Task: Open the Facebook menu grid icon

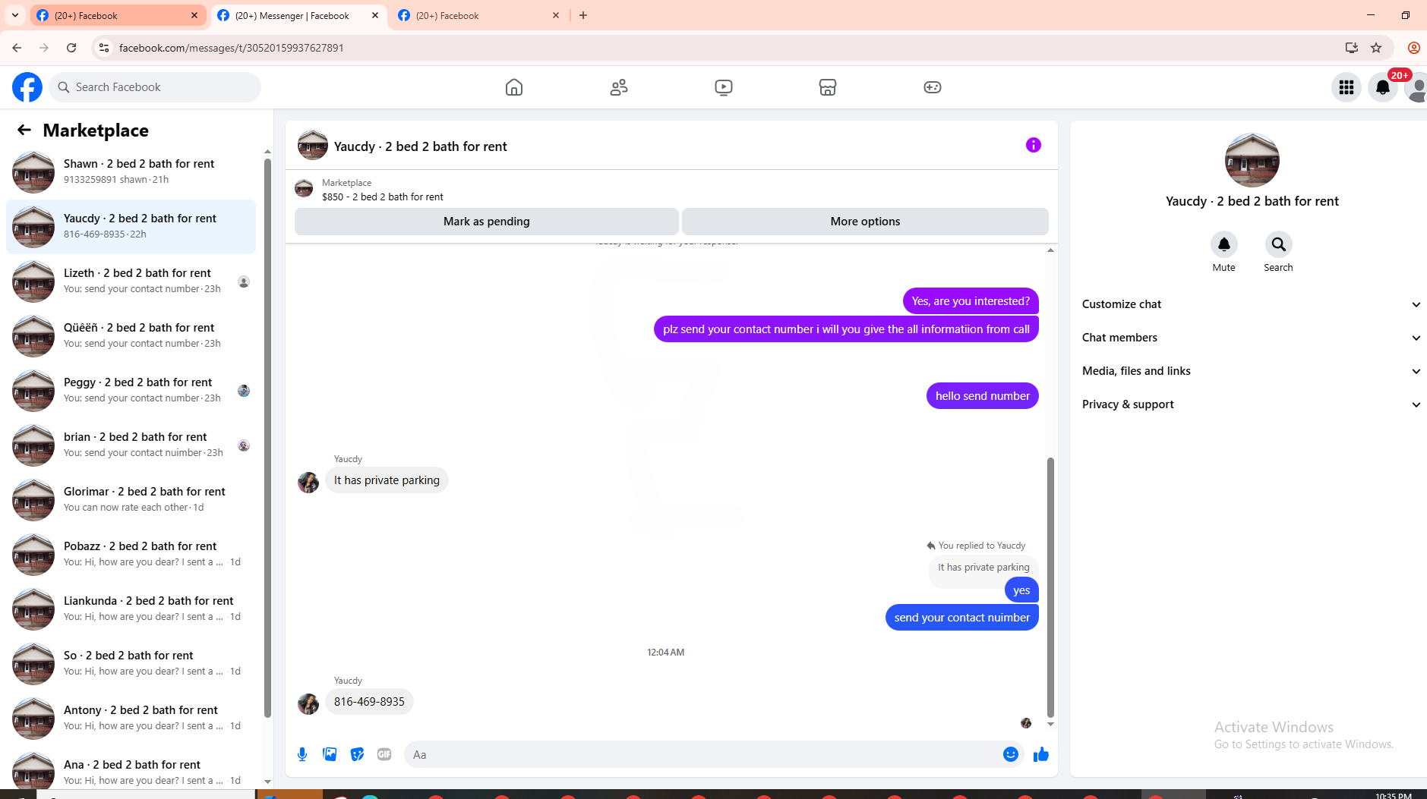Action: point(1346,87)
